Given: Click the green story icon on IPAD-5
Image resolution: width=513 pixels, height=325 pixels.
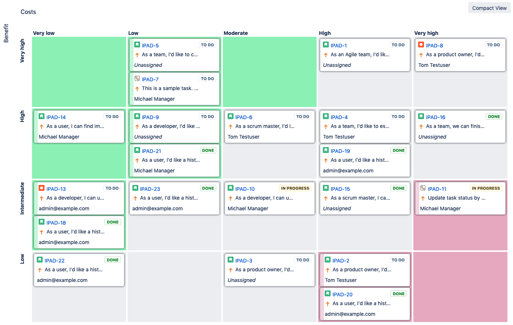Looking at the screenshot, I should click(x=137, y=45).
